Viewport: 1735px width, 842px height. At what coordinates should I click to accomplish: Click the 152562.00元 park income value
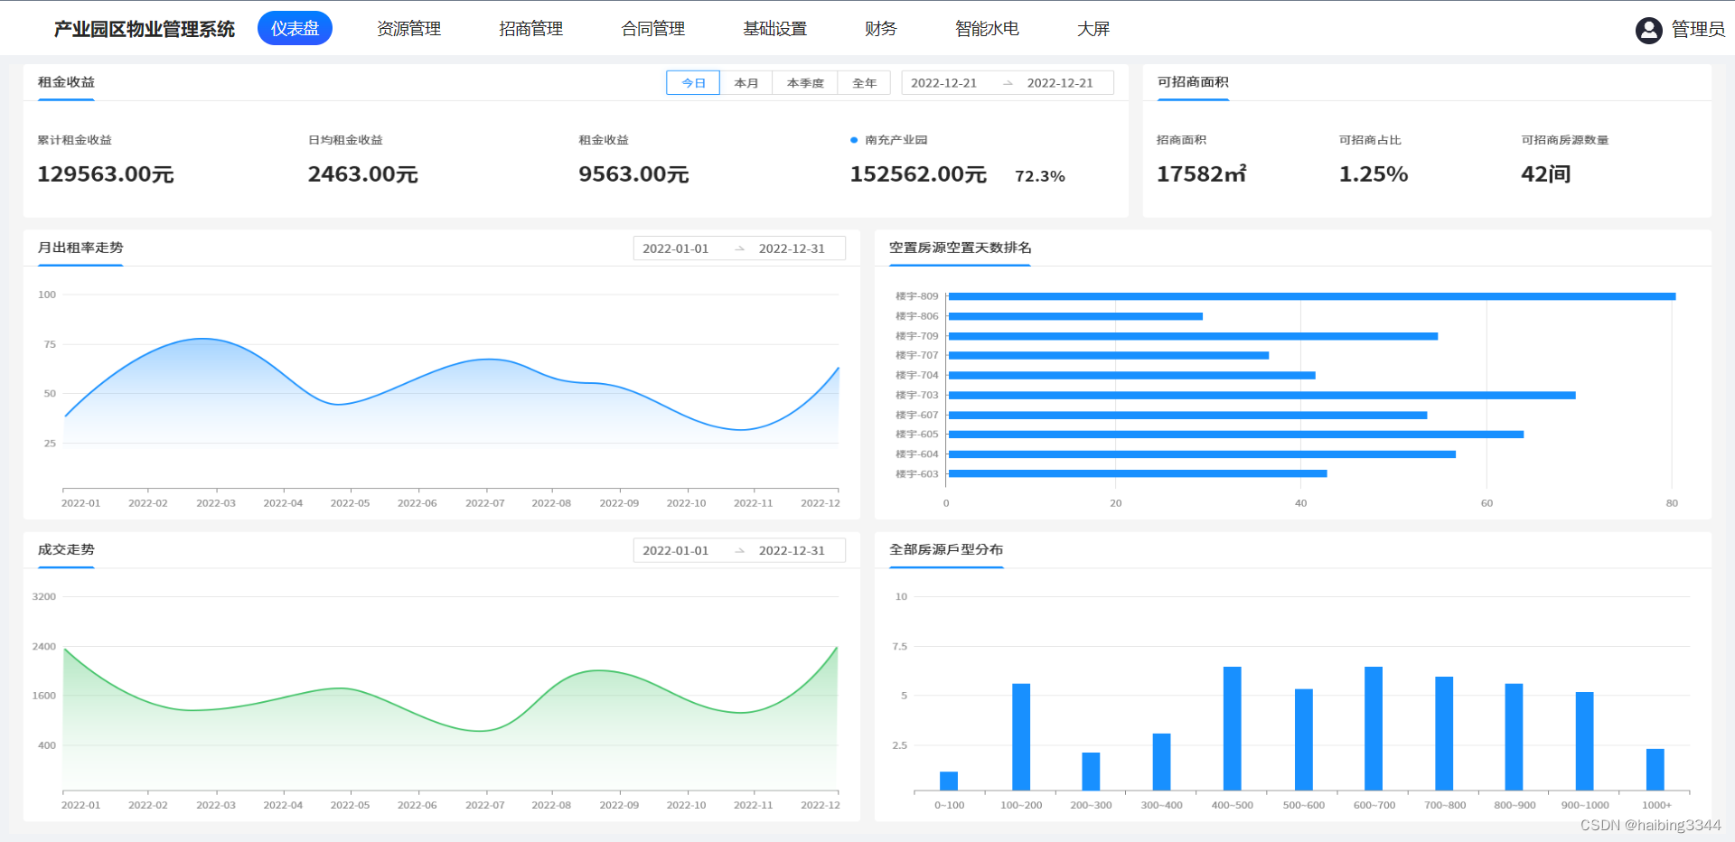tap(918, 174)
